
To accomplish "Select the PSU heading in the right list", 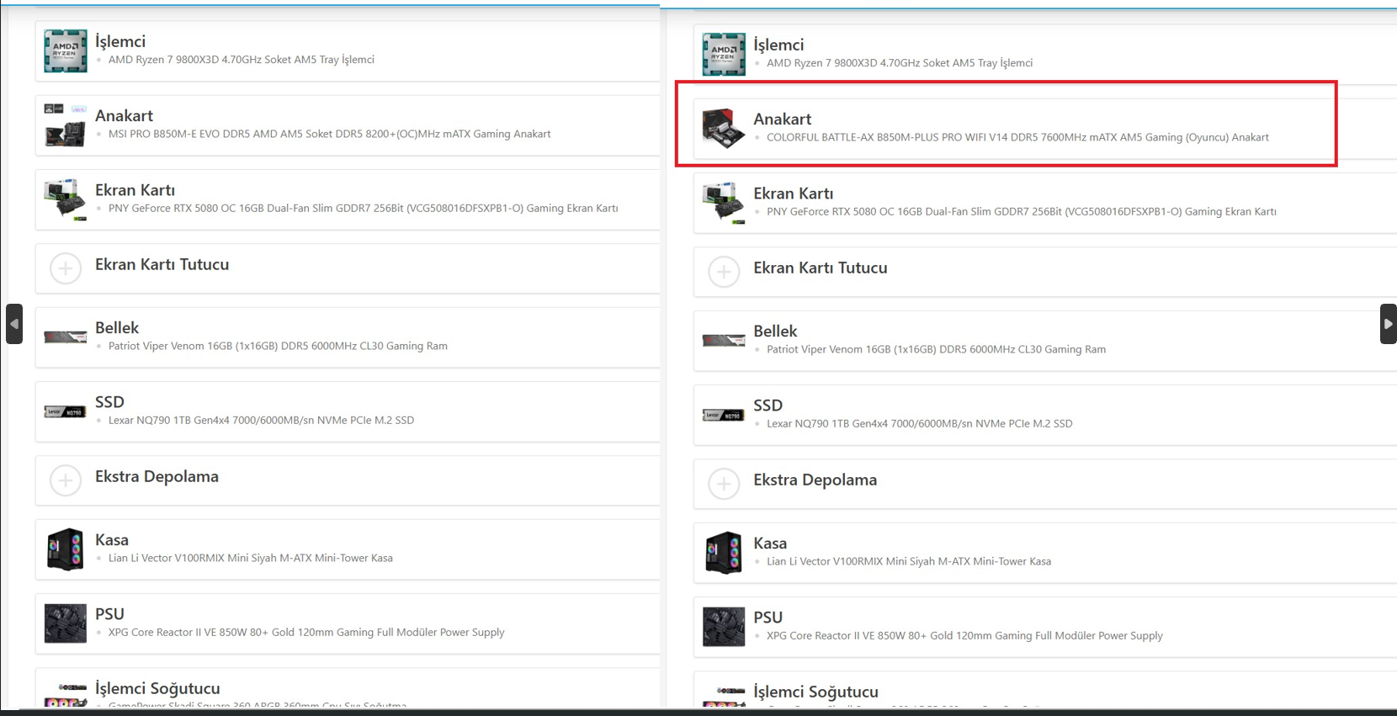I will (x=768, y=617).
